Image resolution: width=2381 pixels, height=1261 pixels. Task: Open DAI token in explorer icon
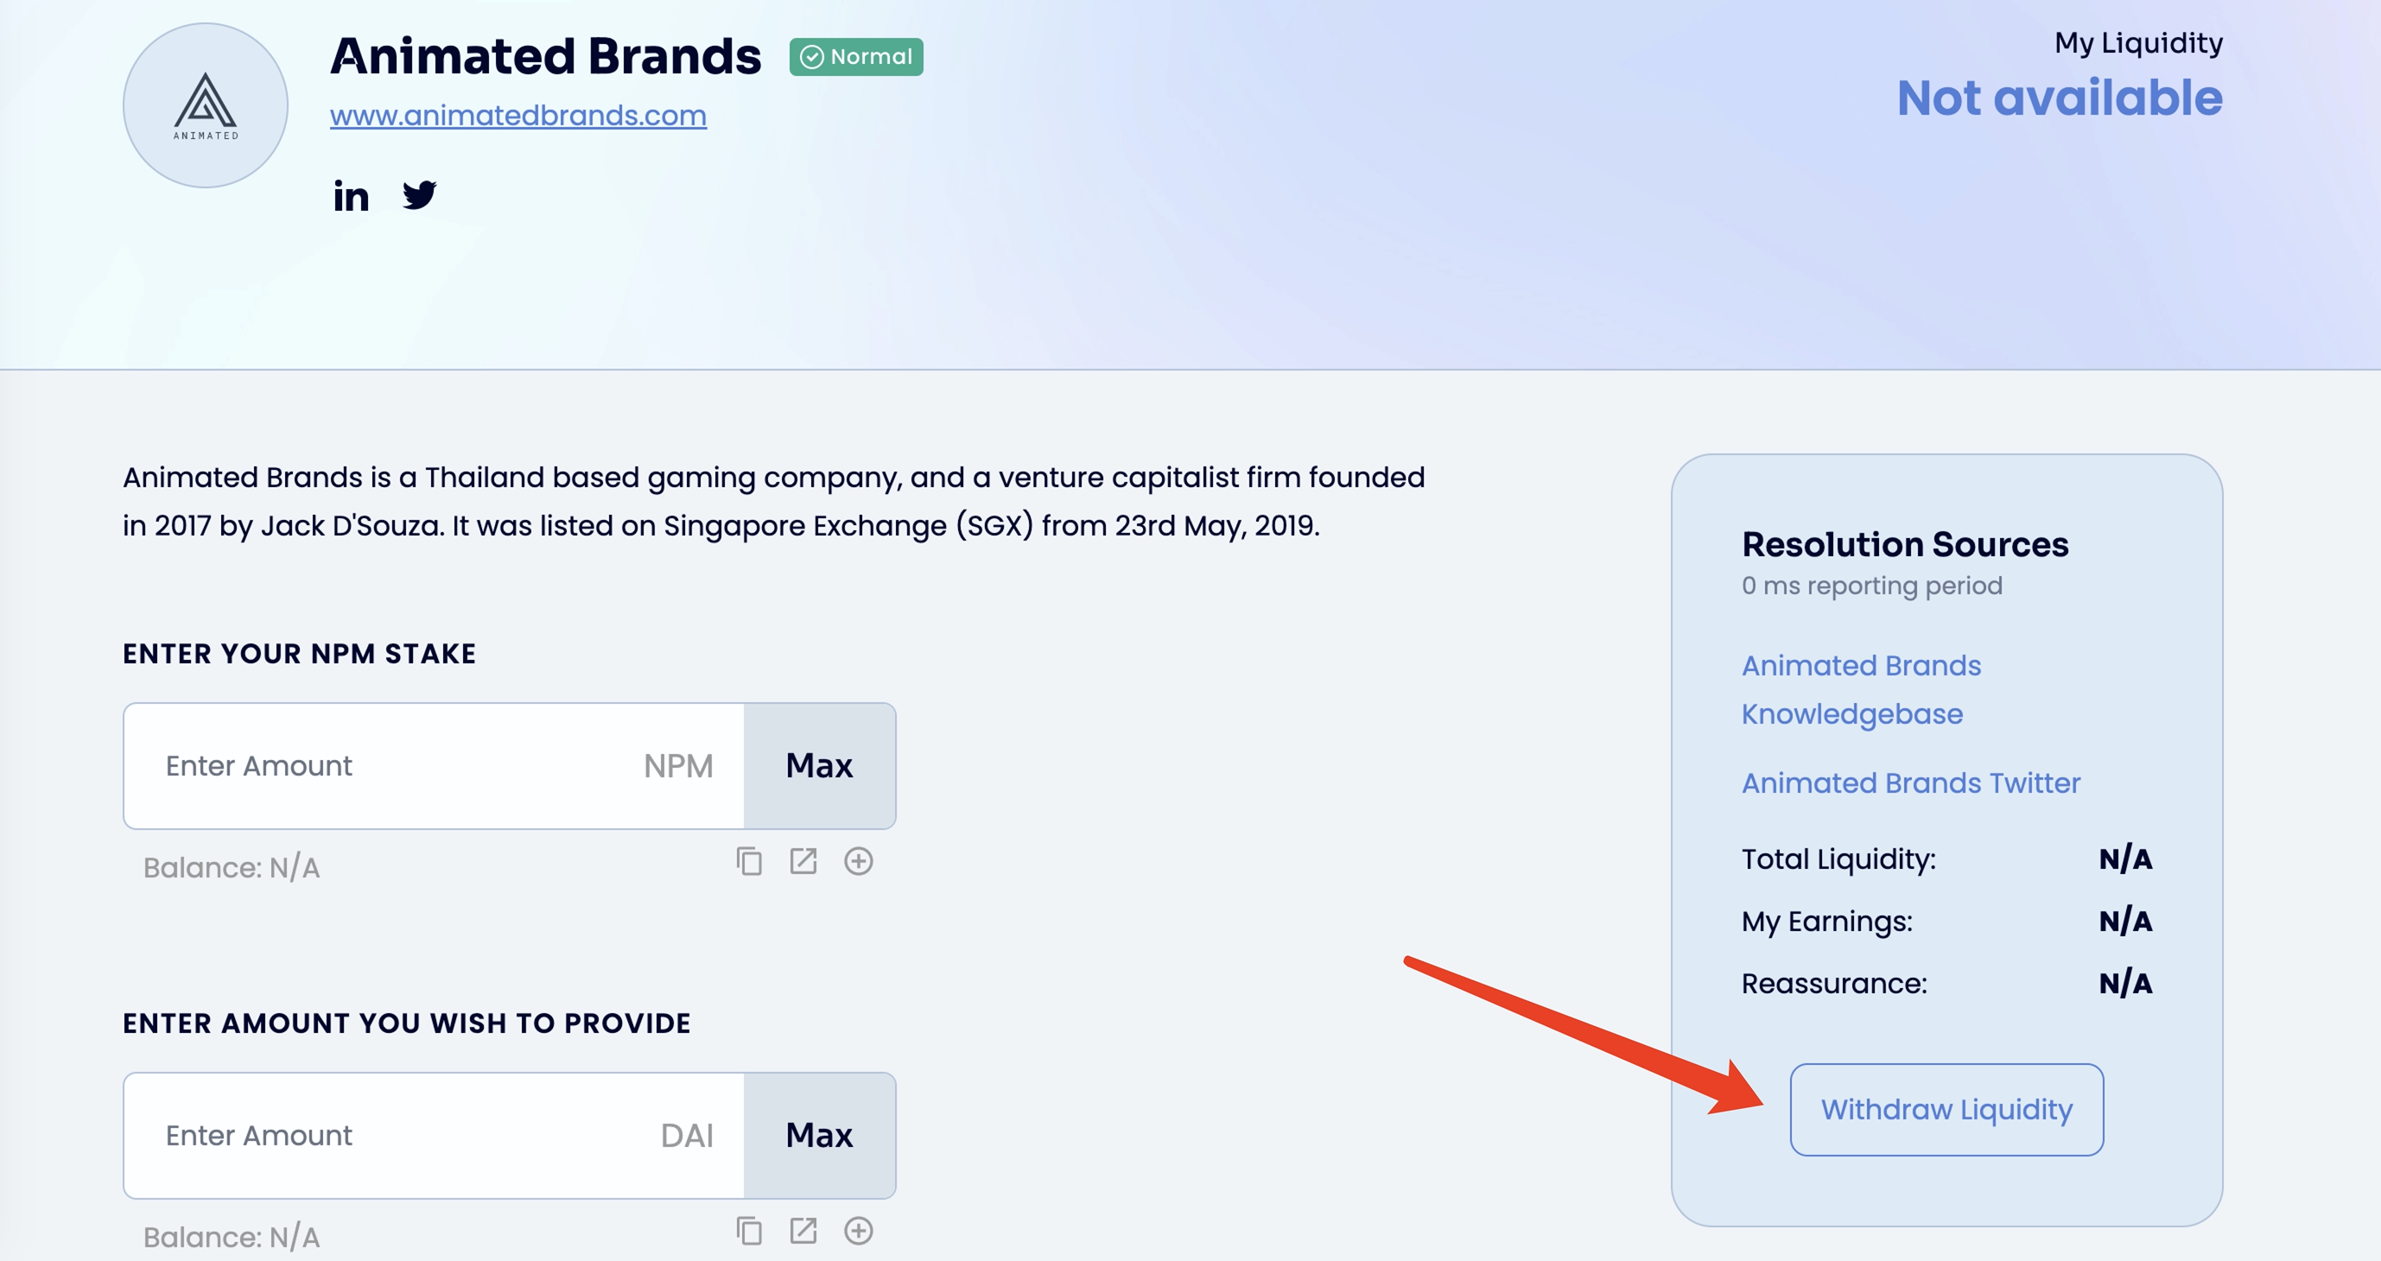click(803, 1231)
